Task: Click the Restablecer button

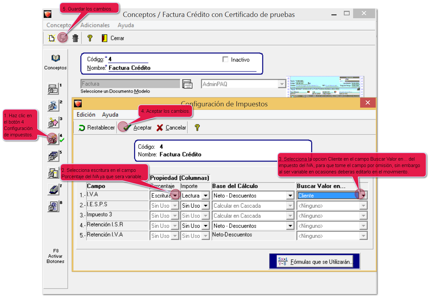Action: [x=97, y=128]
